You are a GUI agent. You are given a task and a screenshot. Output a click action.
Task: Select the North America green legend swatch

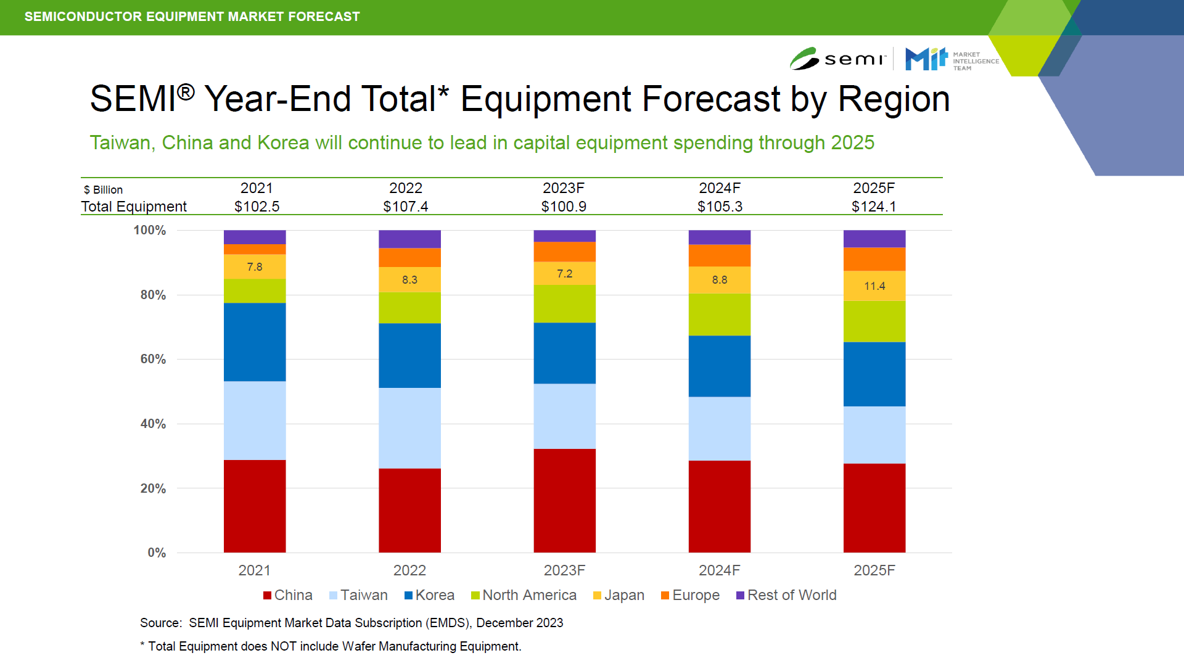[475, 596]
